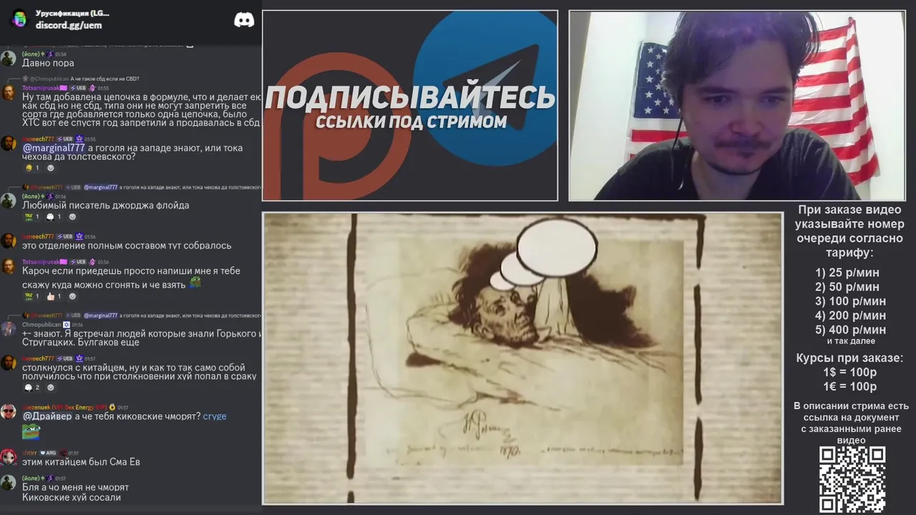Click the @marginal777 mention in the Gogol message
The image size is (916, 515).
pos(54,148)
